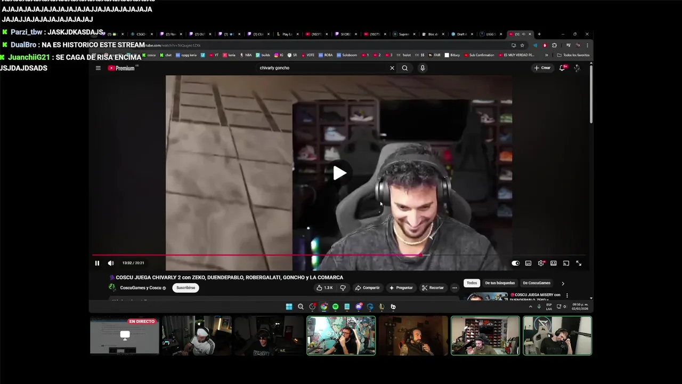The height and width of the screenshot is (384, 682).
Task: Open the player settings gear
Action: pyautogui.click(x=541, y=263)
